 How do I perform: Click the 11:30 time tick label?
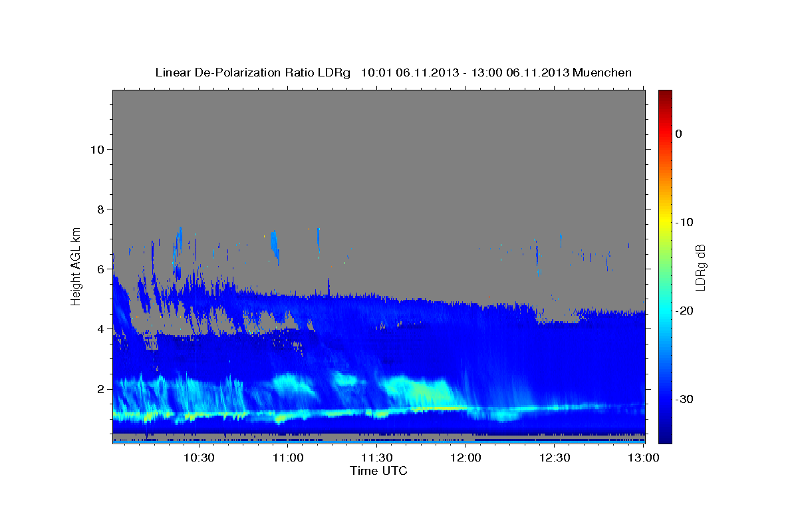376,458
